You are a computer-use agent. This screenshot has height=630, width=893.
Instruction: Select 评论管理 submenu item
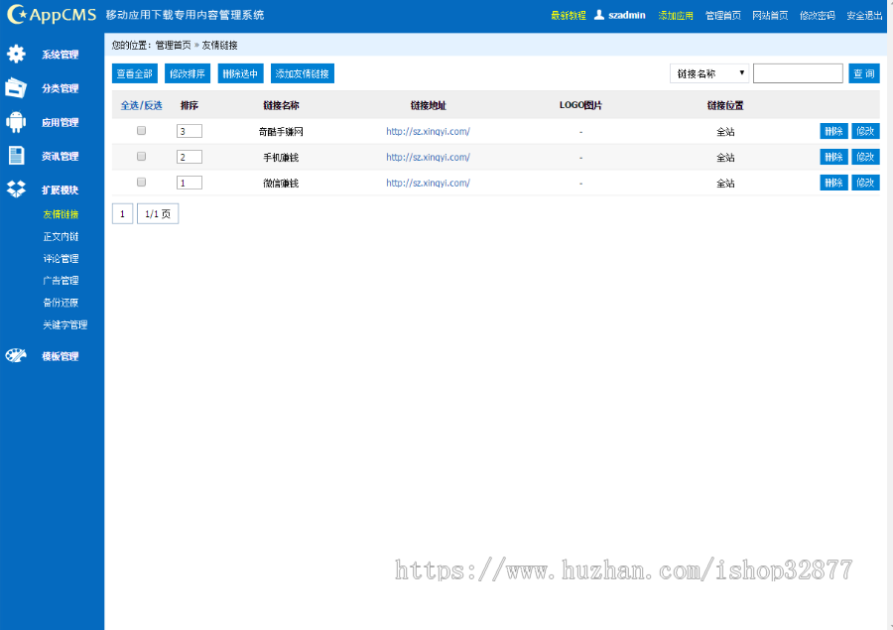coord(61,259)
